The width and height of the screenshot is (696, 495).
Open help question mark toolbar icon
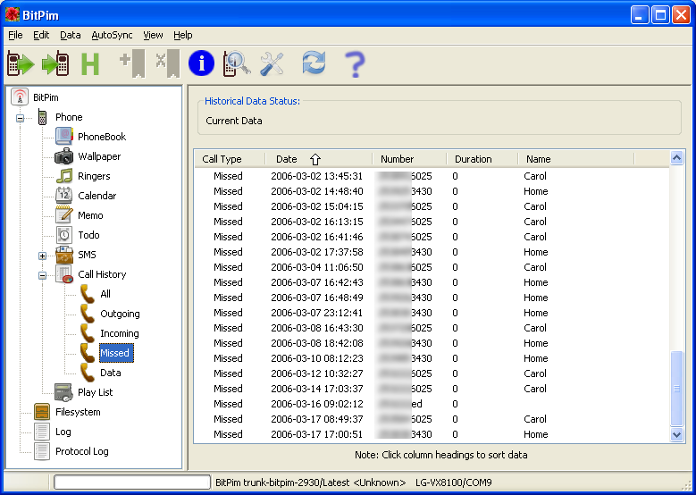tap(355, 63)
